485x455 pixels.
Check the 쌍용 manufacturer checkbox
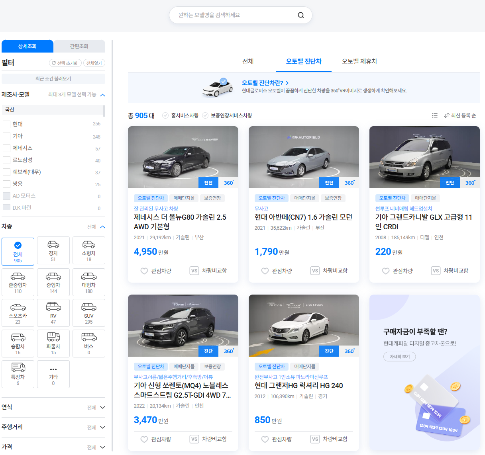point(6,184)
